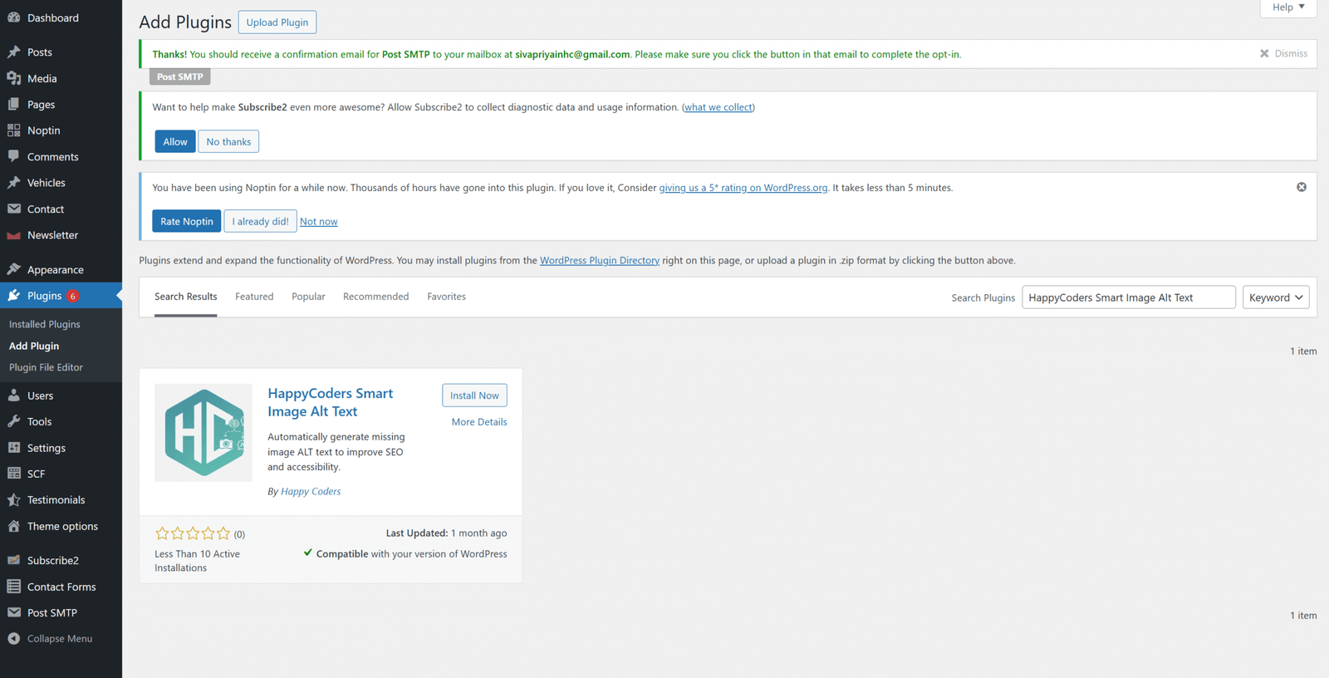Select Add Plugin submenu item

pyautogui.click(x=34, y=346)
